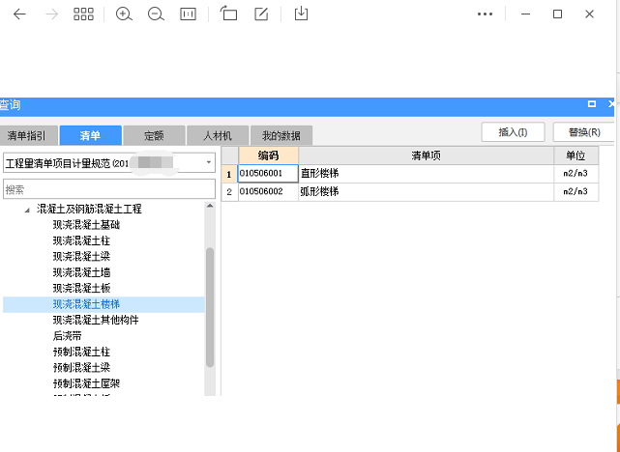Screen dimensions: 620x452
Task: Switch to the 清单指引 tab
Action: [28, 136]
